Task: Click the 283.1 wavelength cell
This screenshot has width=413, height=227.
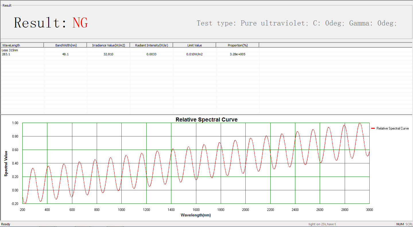Action: coord(6,54)
